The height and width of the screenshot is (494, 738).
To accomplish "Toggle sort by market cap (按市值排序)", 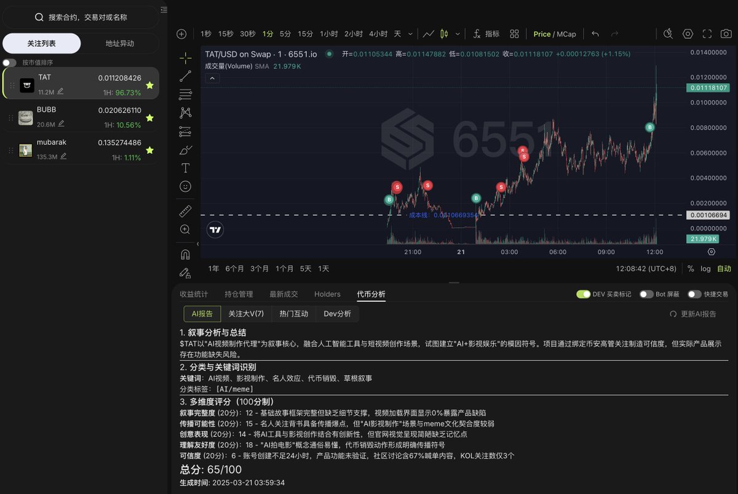I will (9, 62).
